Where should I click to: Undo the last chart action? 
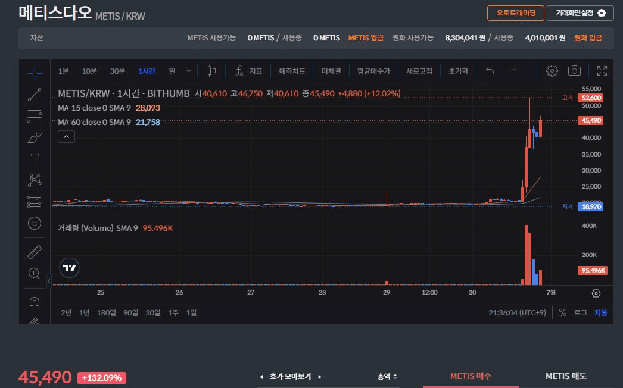[490, 71]
